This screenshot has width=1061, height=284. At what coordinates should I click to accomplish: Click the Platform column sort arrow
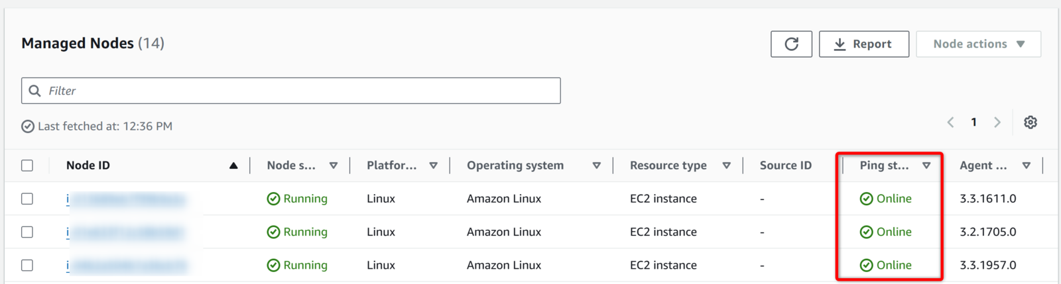coord(433,166)
